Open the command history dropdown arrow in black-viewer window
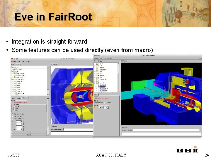This screenshot has width=211, height=158. click(x=200, y=130)
